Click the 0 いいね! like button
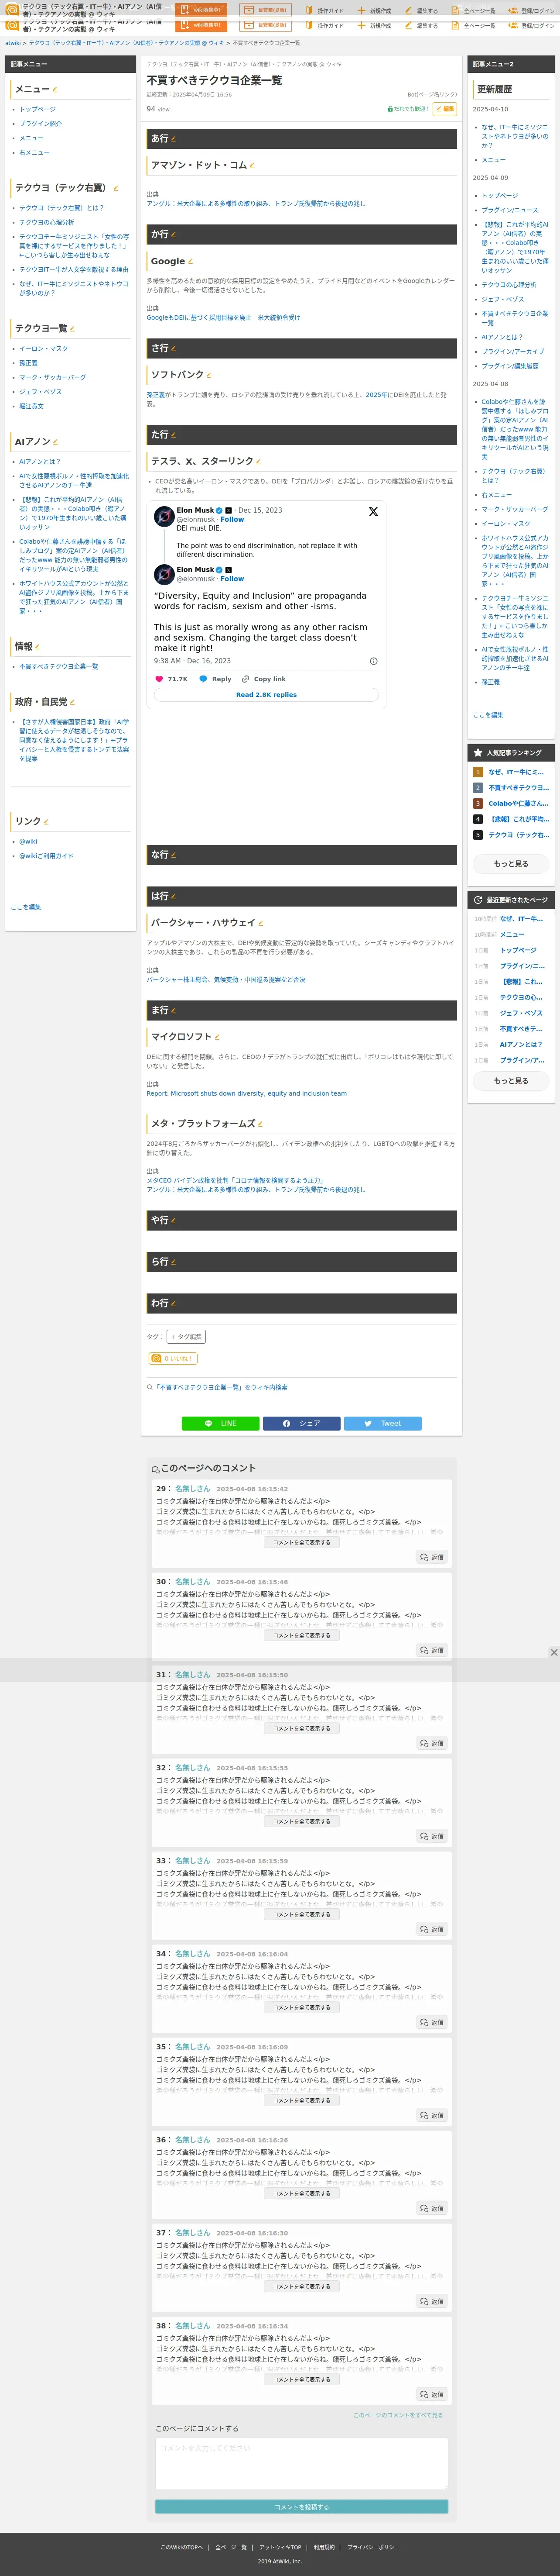 click(173, 1358)
